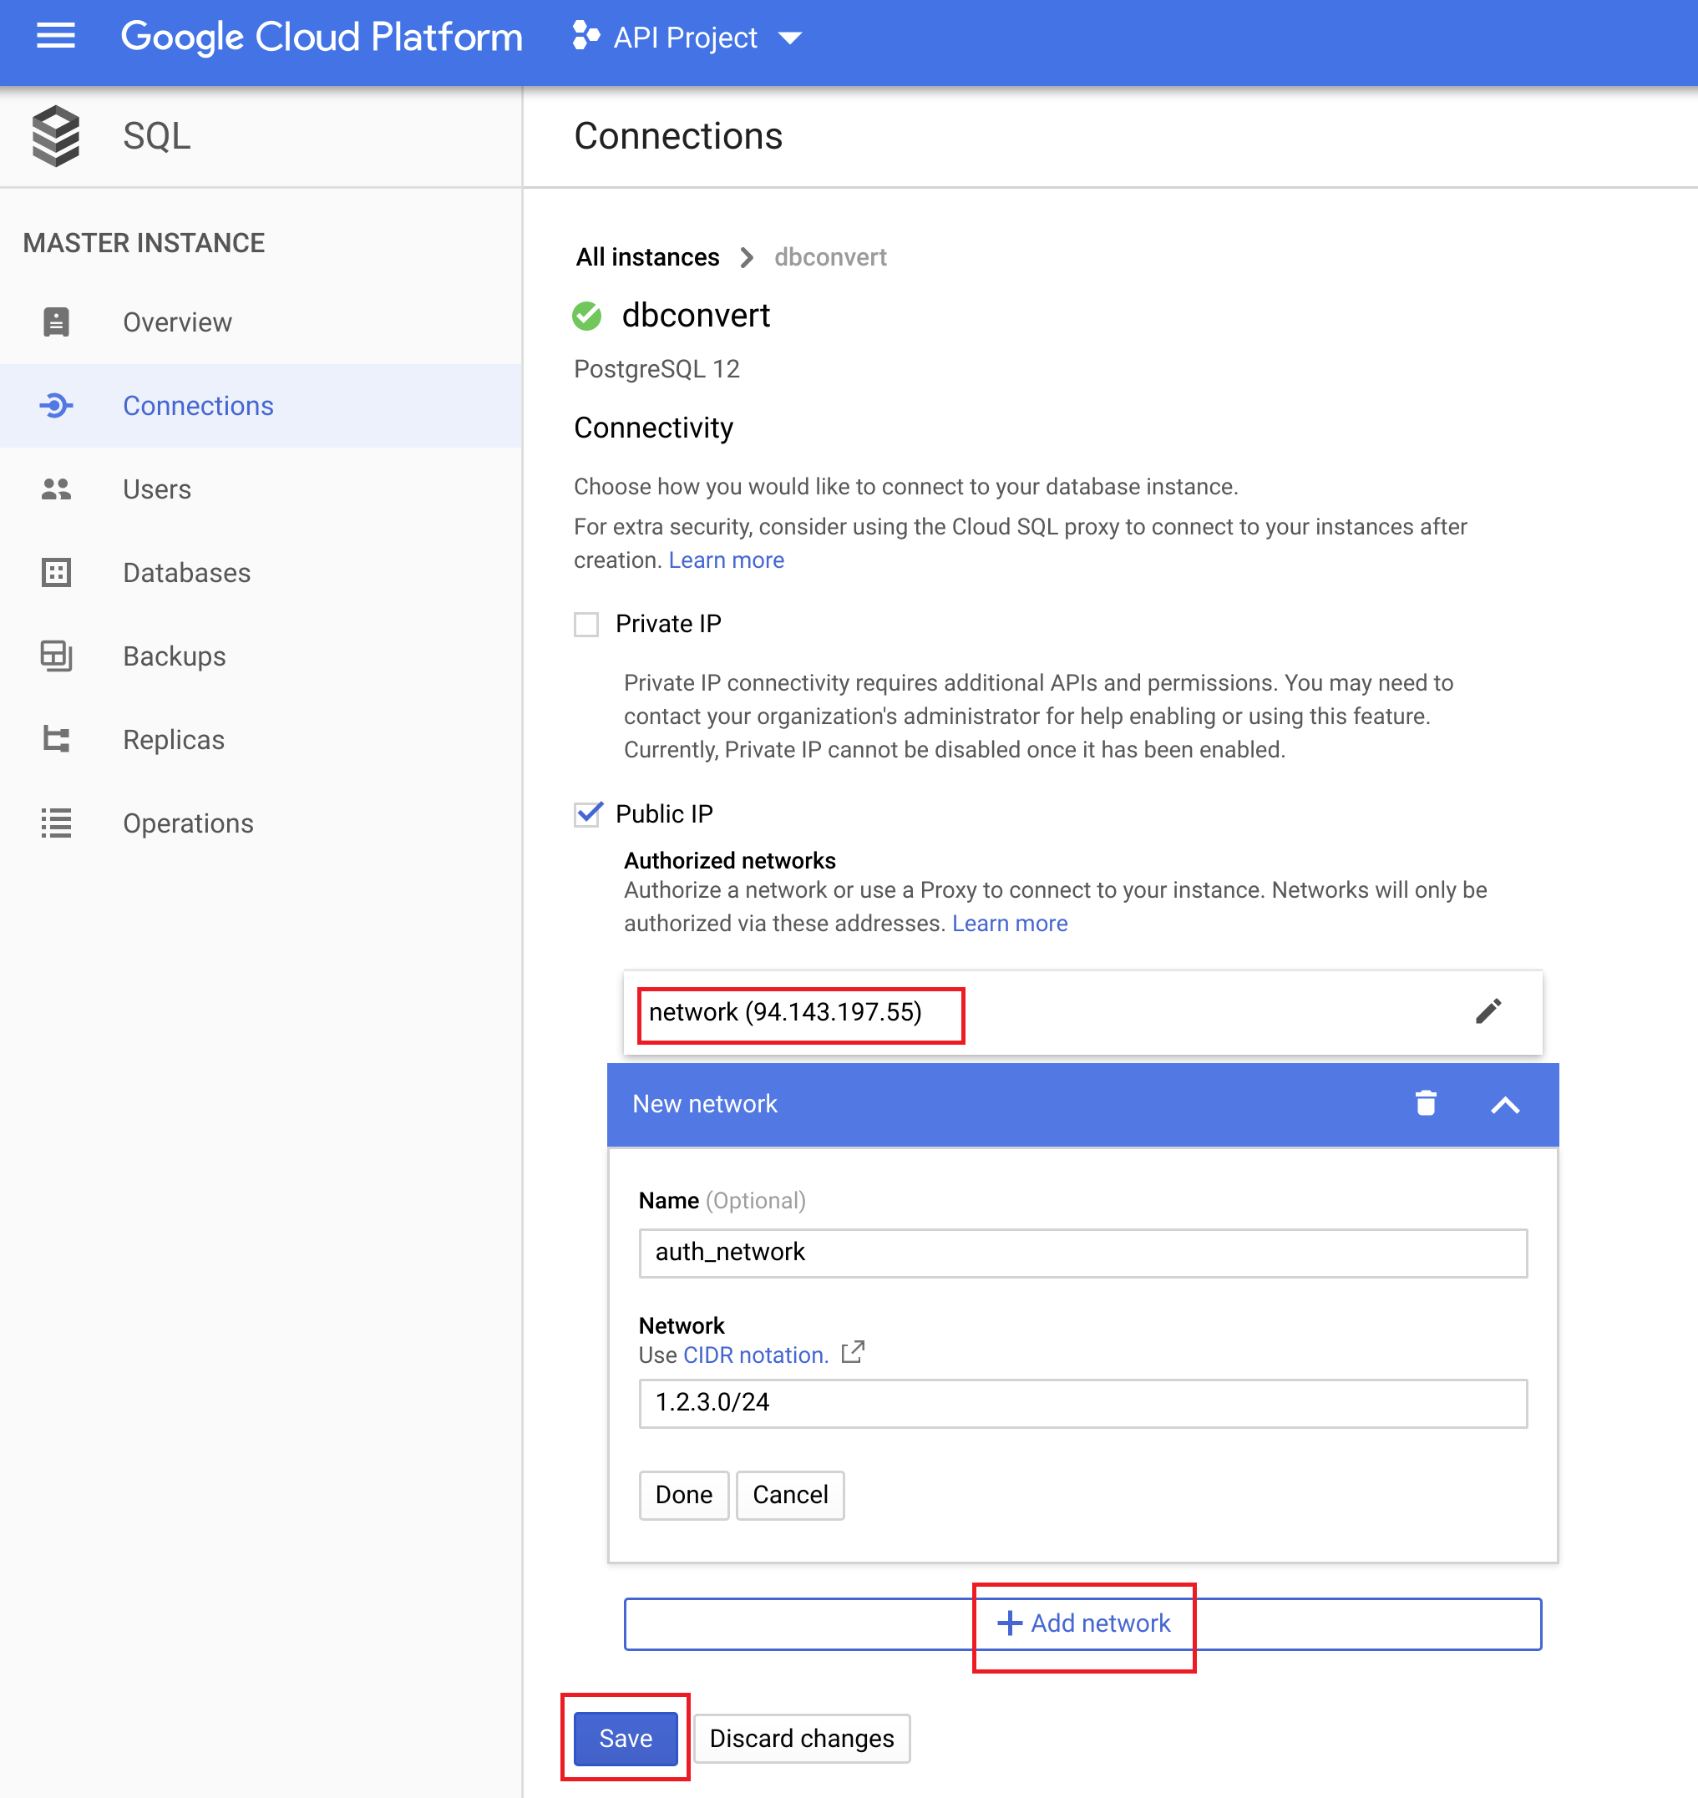Open the hamburger navigation menu
1698x1798 pixels.
55,37
